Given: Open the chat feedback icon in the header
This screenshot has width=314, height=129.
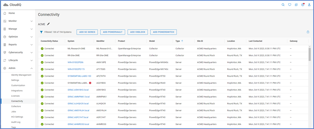Looking at the screenshot, I should [x=290, y=5].
